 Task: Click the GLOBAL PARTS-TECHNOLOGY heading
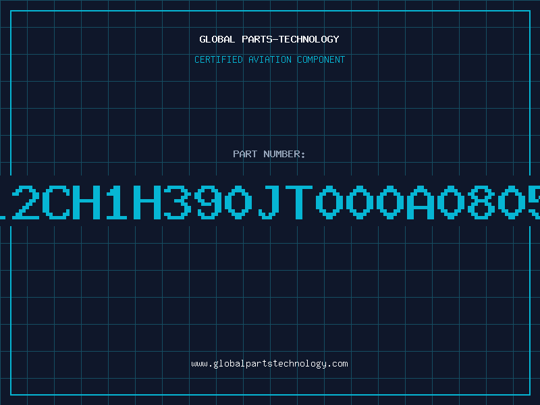coord(269,39)
